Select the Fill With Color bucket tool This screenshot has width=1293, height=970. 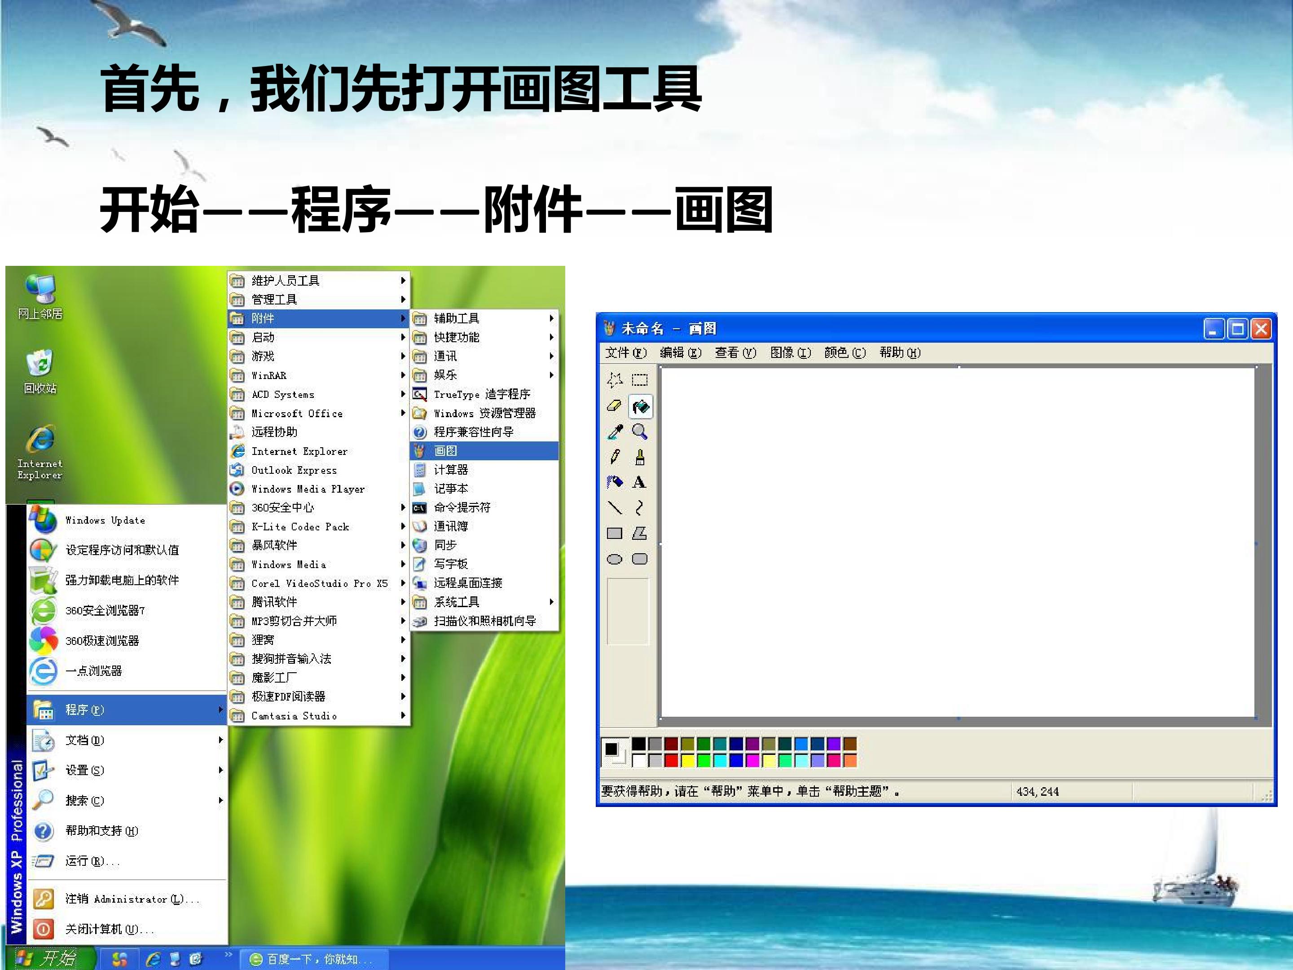640,406
